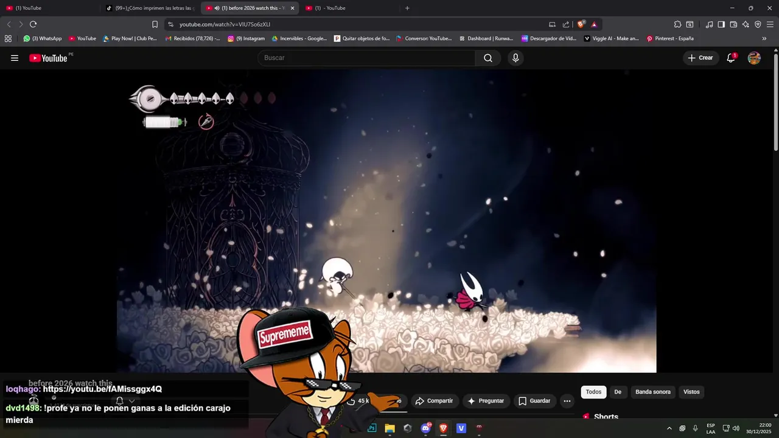Toggle the browser sidebar panel
This screenshot has height=438, width=779.
coord(721,24)
